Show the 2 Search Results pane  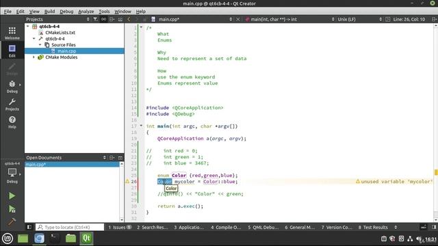152,227
